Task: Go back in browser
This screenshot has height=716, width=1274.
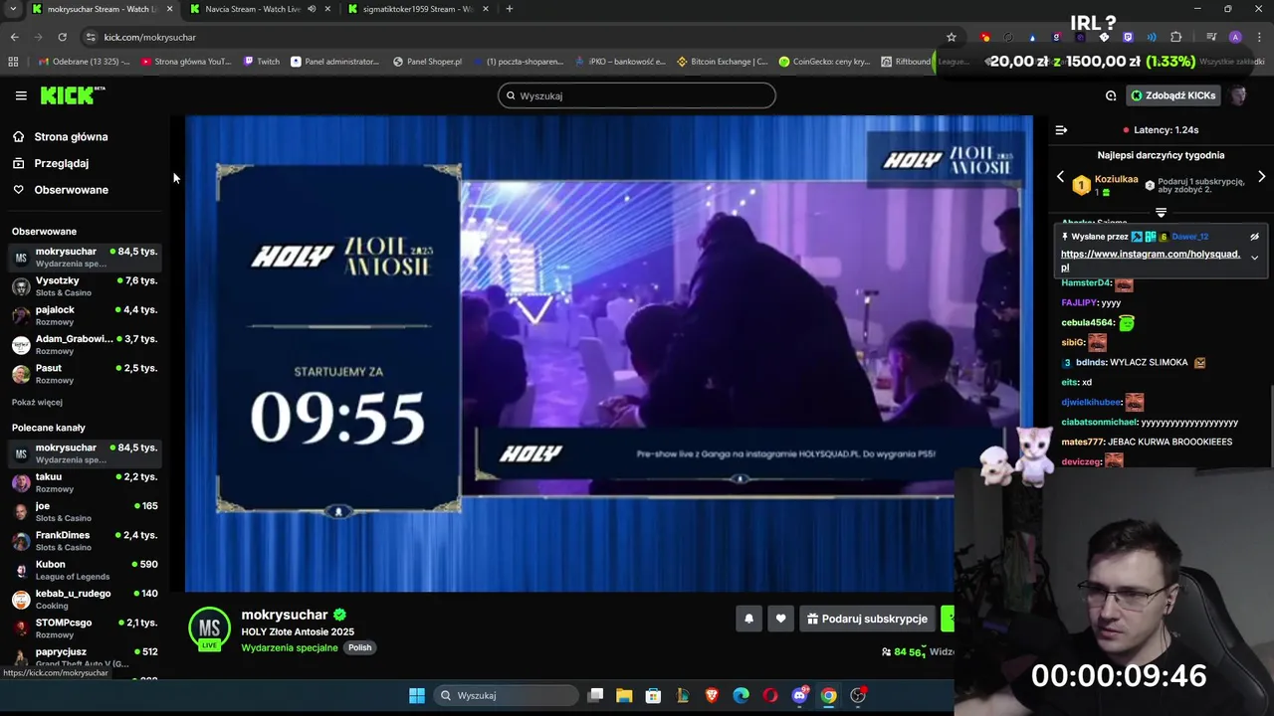Action: tap(14, 37)
